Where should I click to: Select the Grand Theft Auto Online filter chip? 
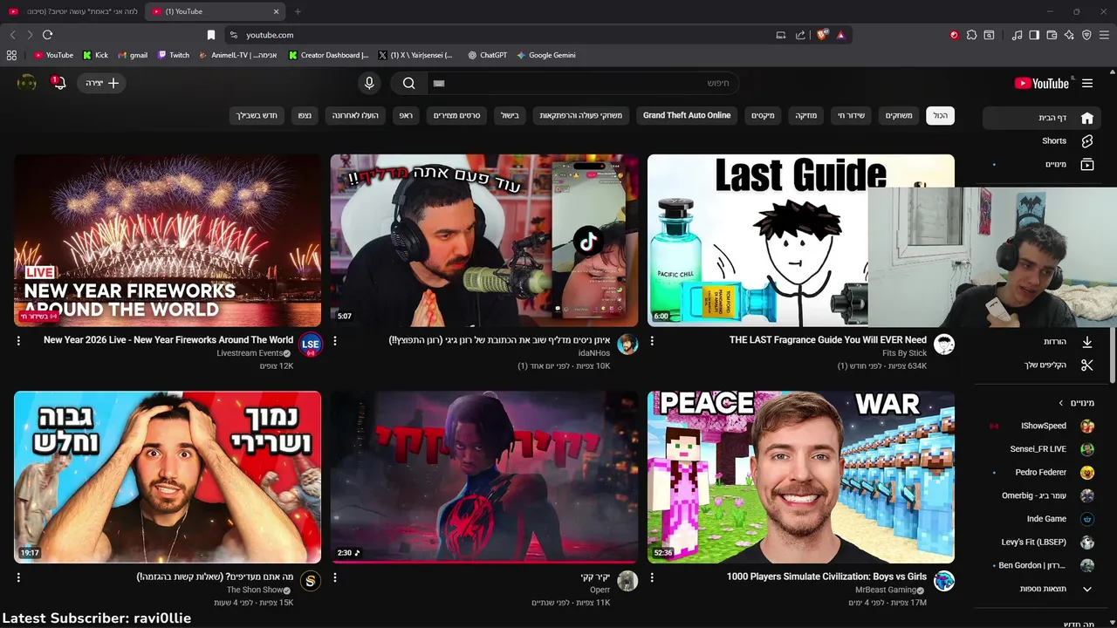pos(687,115)
